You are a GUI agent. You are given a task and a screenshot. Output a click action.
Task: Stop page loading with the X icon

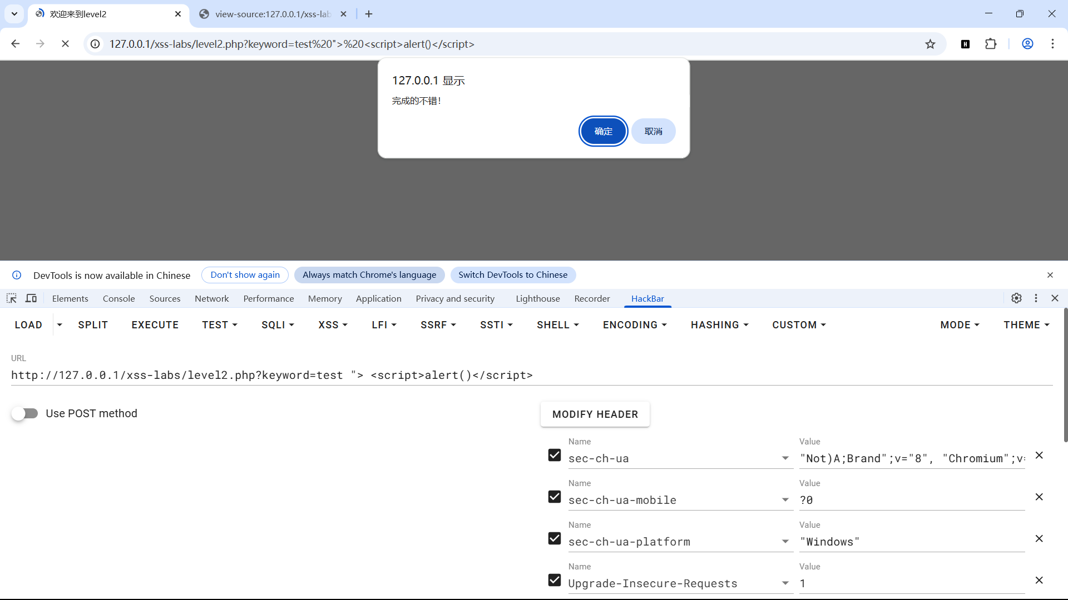[65, 44]
